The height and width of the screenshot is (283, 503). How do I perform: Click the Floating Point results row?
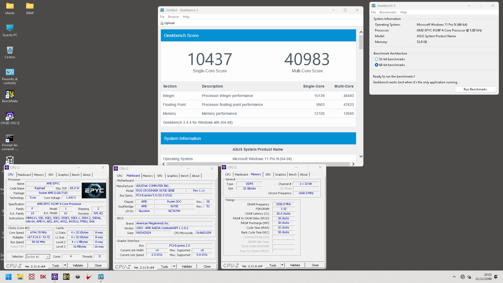258,105
